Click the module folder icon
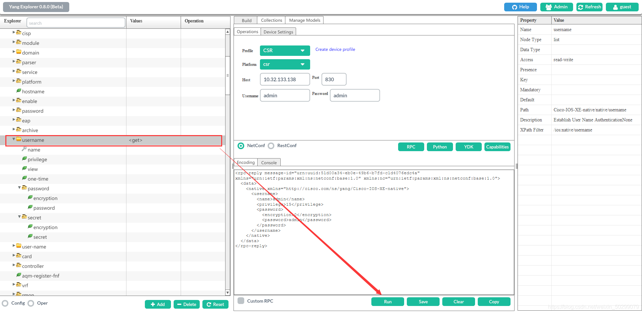Viewport: 642px width, 313px height. 19,42
